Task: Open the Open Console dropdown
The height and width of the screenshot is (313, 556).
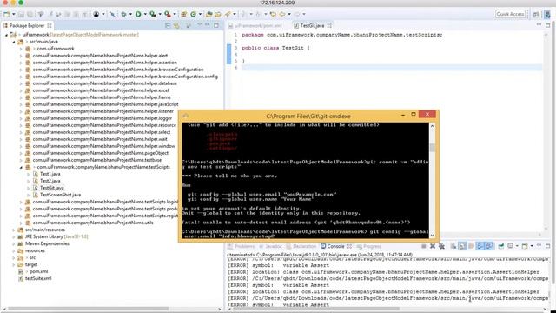Action: 532,246
